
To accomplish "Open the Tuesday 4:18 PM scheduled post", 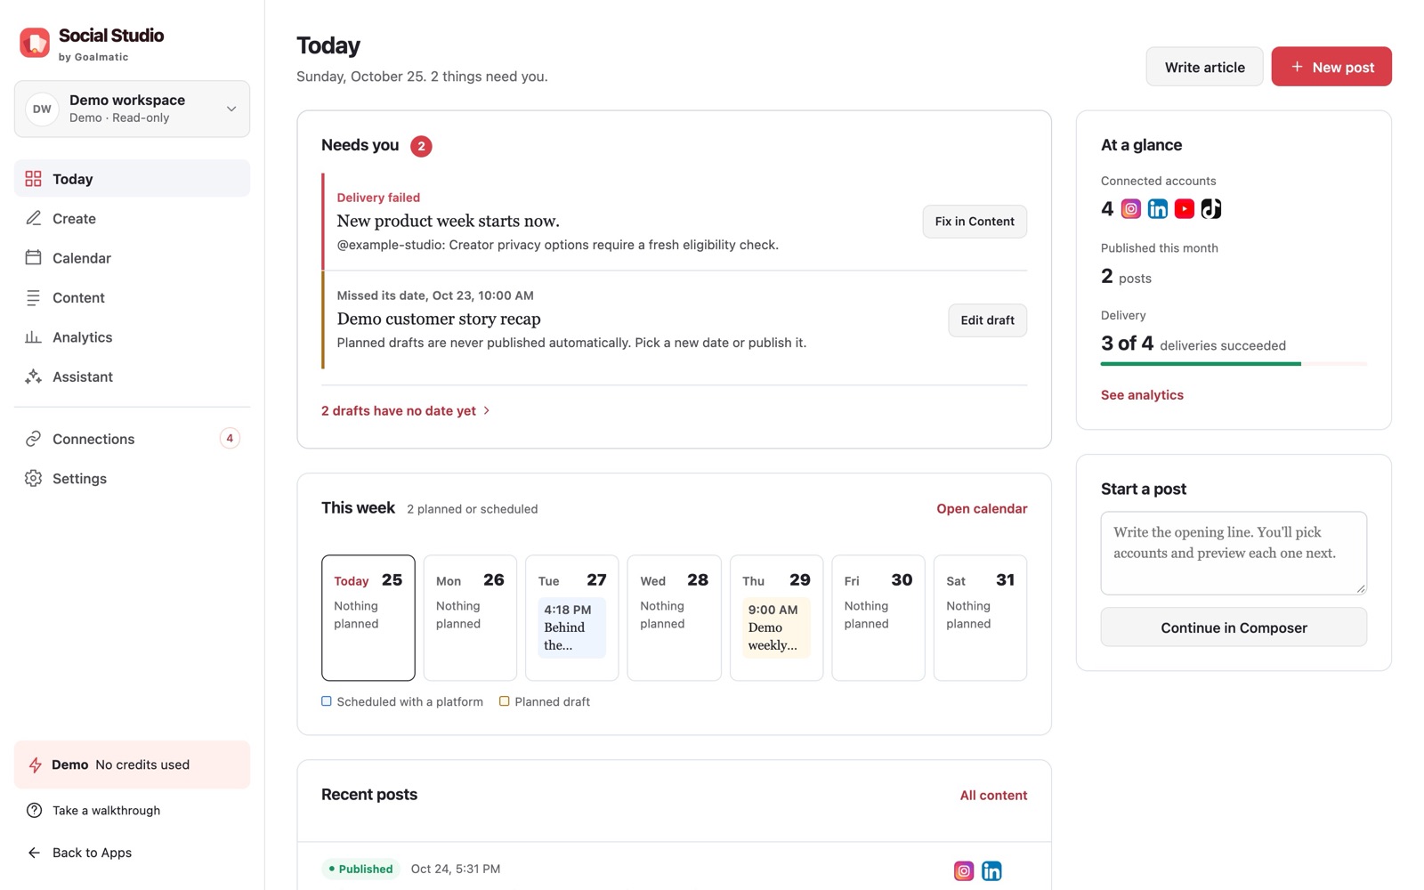I will click(571, 627).
